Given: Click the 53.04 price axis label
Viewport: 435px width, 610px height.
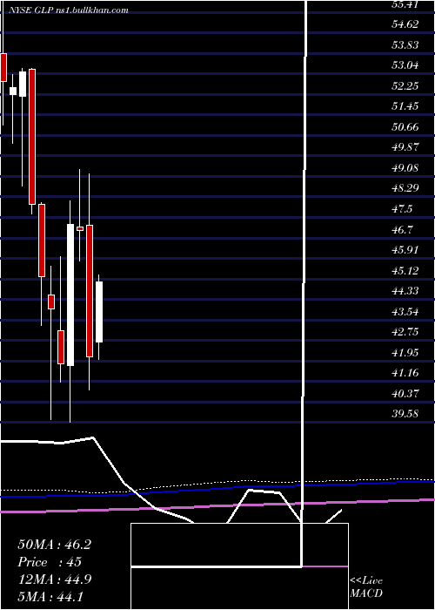Looking at the screenshot, I should pyautogui.click(x=405, y=65).
